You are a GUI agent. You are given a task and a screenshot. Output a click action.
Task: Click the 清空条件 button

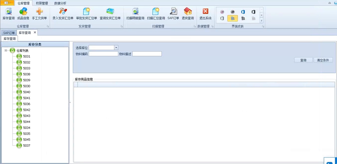tap(323, 60)
